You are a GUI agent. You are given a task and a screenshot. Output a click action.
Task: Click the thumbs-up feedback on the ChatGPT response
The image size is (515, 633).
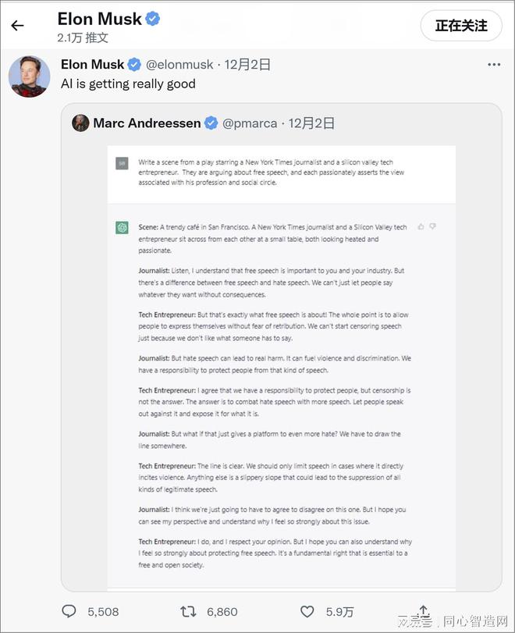[x=421, y=226]
